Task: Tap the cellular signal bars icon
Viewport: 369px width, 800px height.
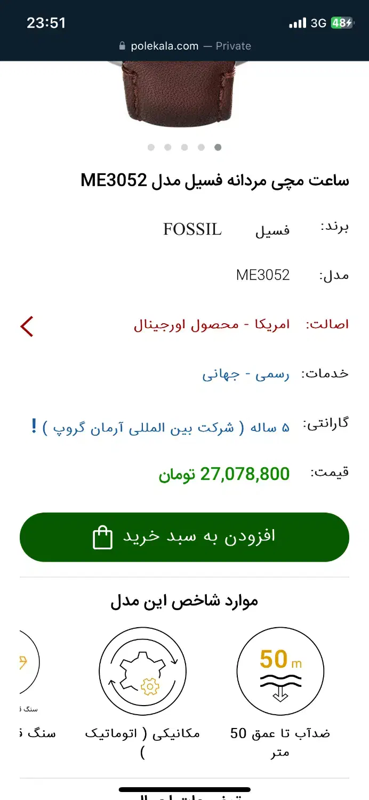Action: 297,23
